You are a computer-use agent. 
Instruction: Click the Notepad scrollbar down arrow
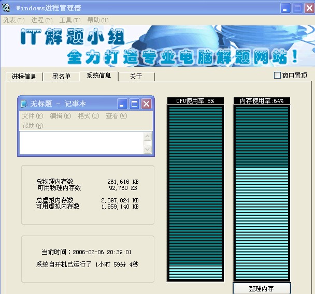pos(148,149)
